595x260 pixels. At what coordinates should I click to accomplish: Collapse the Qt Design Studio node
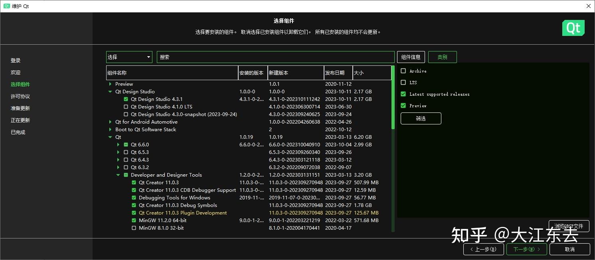pos(110,91)
